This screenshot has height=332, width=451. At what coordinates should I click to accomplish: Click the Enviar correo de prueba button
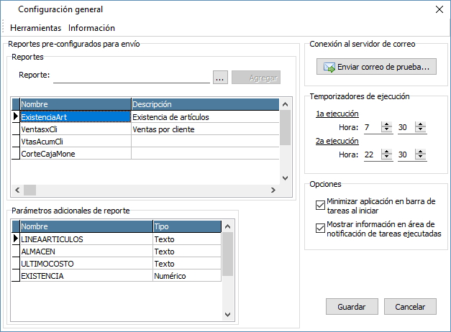[x=376, y=68]
